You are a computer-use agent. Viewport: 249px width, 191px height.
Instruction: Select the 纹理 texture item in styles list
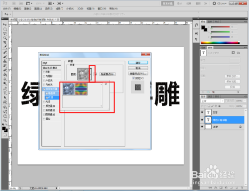(x=52, y=97)
